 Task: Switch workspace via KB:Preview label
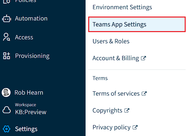coord(31,112)
